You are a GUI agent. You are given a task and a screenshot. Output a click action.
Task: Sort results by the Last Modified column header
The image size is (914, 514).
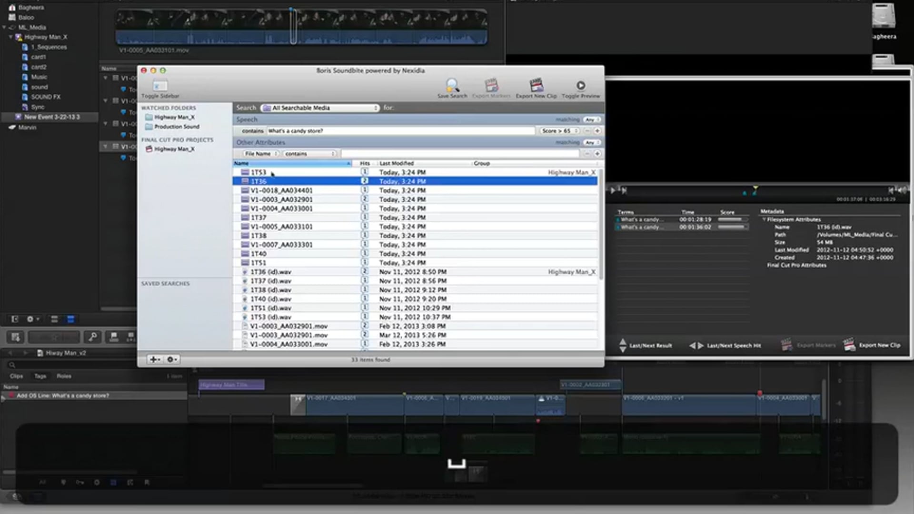[424, 163]
